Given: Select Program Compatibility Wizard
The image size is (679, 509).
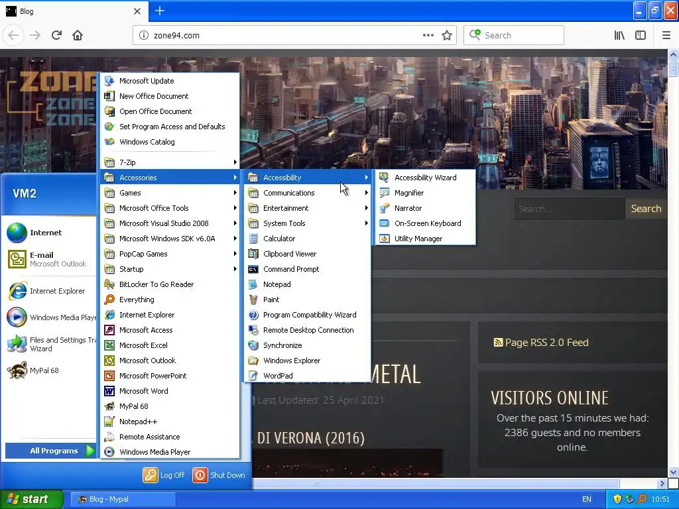Looking at the screenshot, I should pos(308,315).
